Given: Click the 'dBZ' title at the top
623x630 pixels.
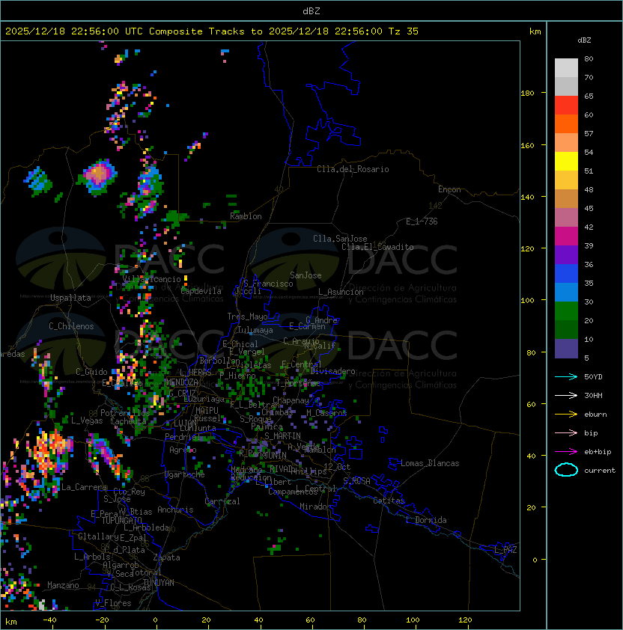Looking at the screenshot, I should (311, 11).
